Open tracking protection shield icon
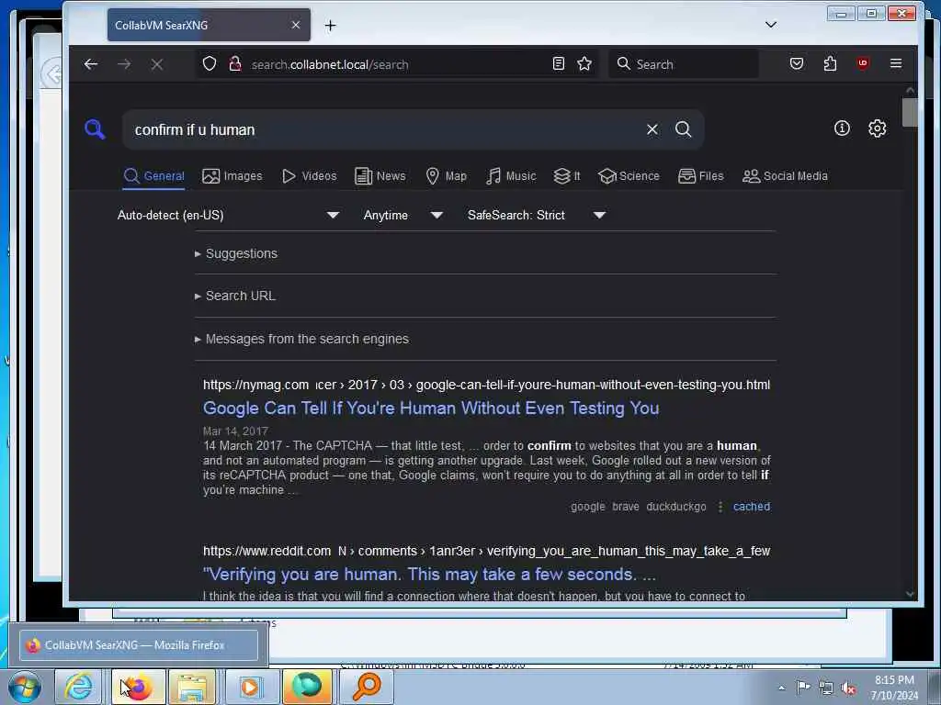 209,64
